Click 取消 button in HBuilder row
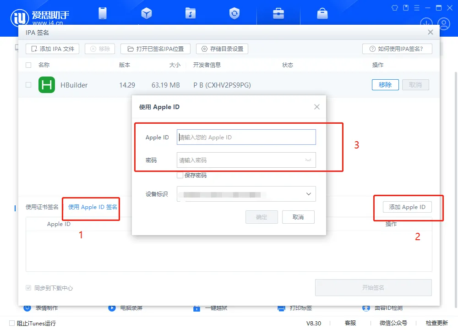Image resolution: width=458 pixels, height=330 pixels. click(415, 85)
